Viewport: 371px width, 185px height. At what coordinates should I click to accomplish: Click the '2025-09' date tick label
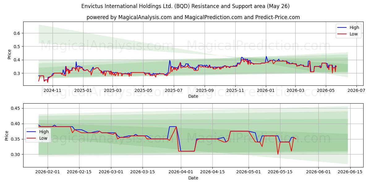click(205, 91)
